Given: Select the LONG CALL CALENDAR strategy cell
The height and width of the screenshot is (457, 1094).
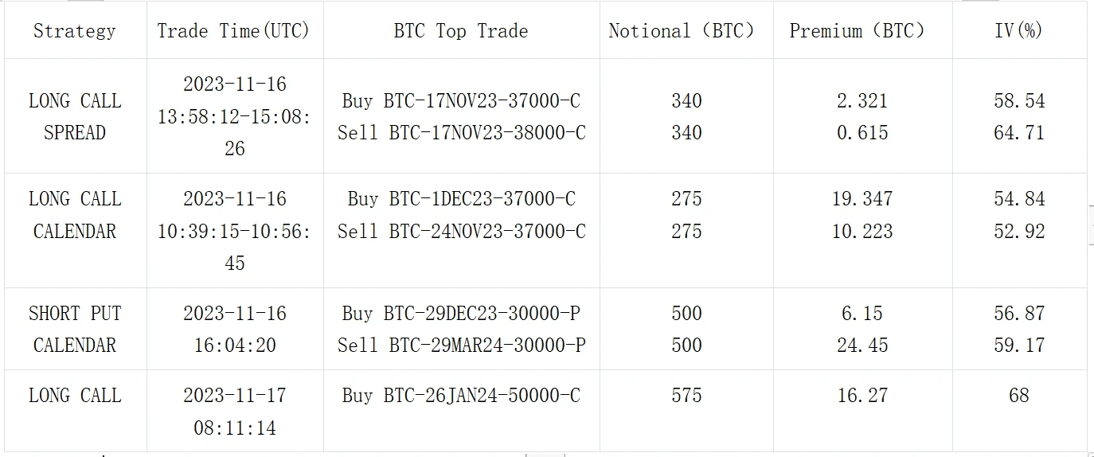Looking at the screenshot, I should click(x=75, y=215).
